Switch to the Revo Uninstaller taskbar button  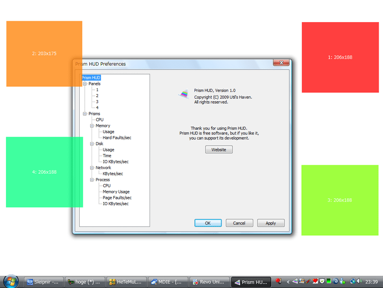[x=210, y=282]
